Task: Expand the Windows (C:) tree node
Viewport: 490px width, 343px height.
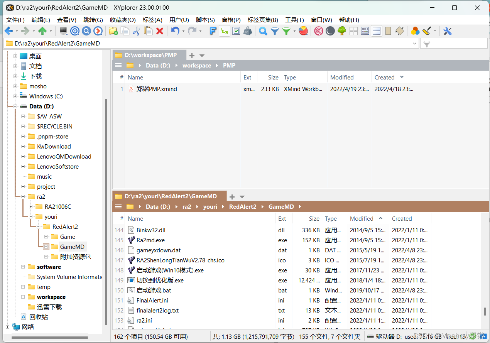Action: 15,96
